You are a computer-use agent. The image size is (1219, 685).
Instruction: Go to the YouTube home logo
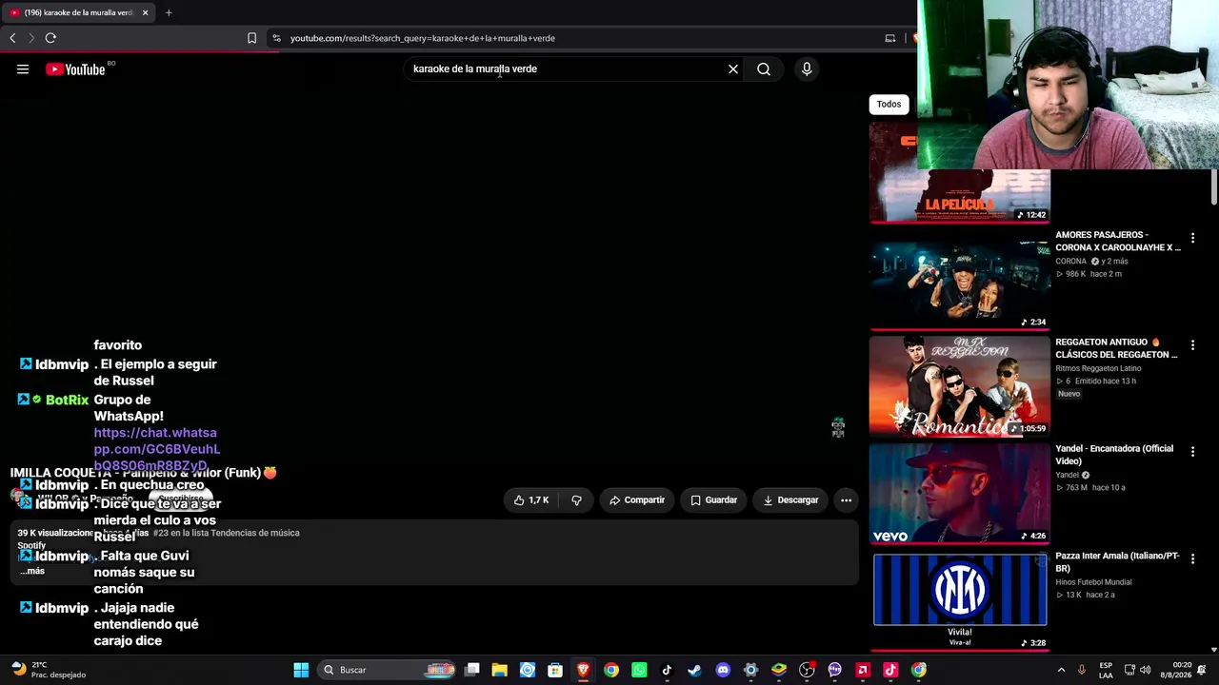[x=75, y=68]
